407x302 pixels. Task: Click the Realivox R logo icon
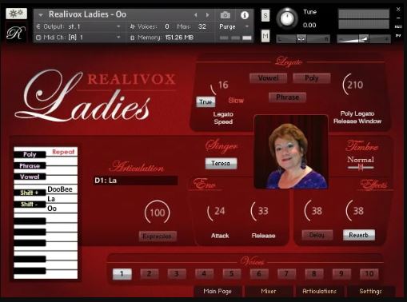click(x=16, y=33)
